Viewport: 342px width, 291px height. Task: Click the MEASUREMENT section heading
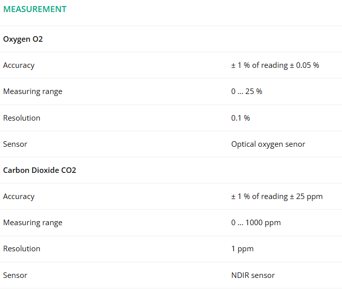(x=35, y=9)
